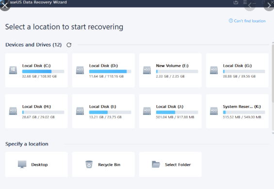Close the image overlay with X
This screenshot has width=274, height=189.
point(5,5)
